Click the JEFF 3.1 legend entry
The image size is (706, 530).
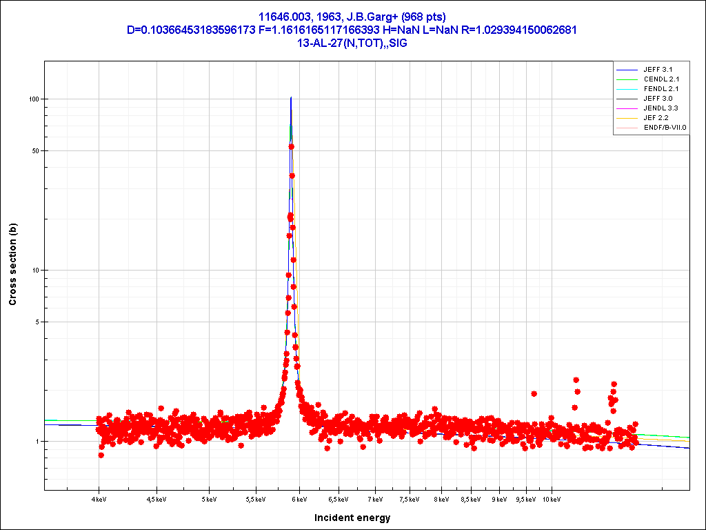(x=657, y=70)
